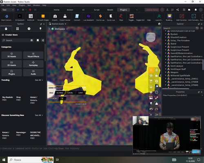
Task: Click the lightbulb lighting tool in viewport toolbar
Action: coord(151,104)
